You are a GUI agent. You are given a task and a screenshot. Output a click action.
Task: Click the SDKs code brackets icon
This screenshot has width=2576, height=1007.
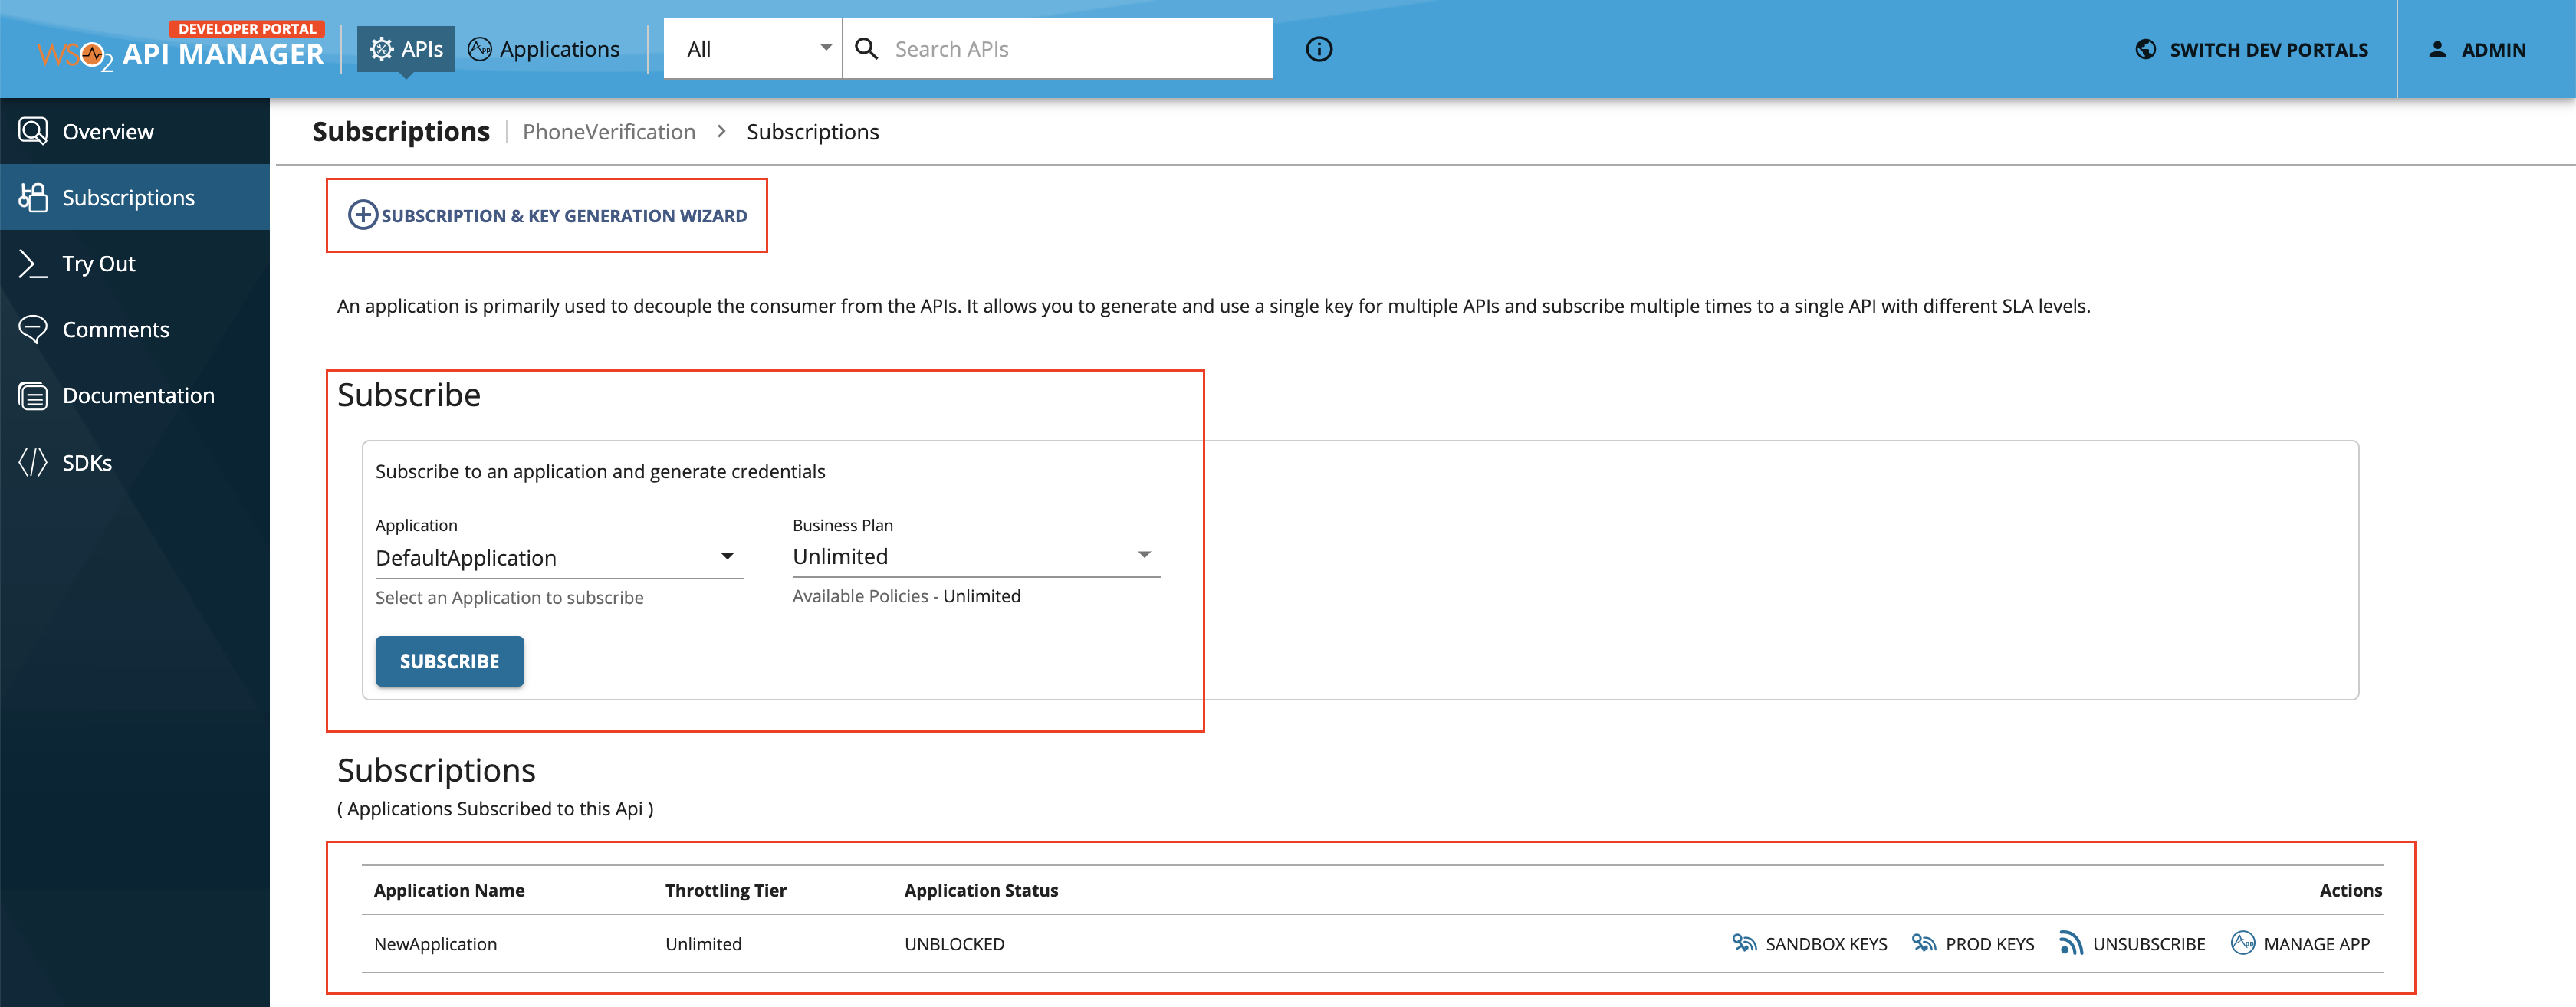pos(33,462)
